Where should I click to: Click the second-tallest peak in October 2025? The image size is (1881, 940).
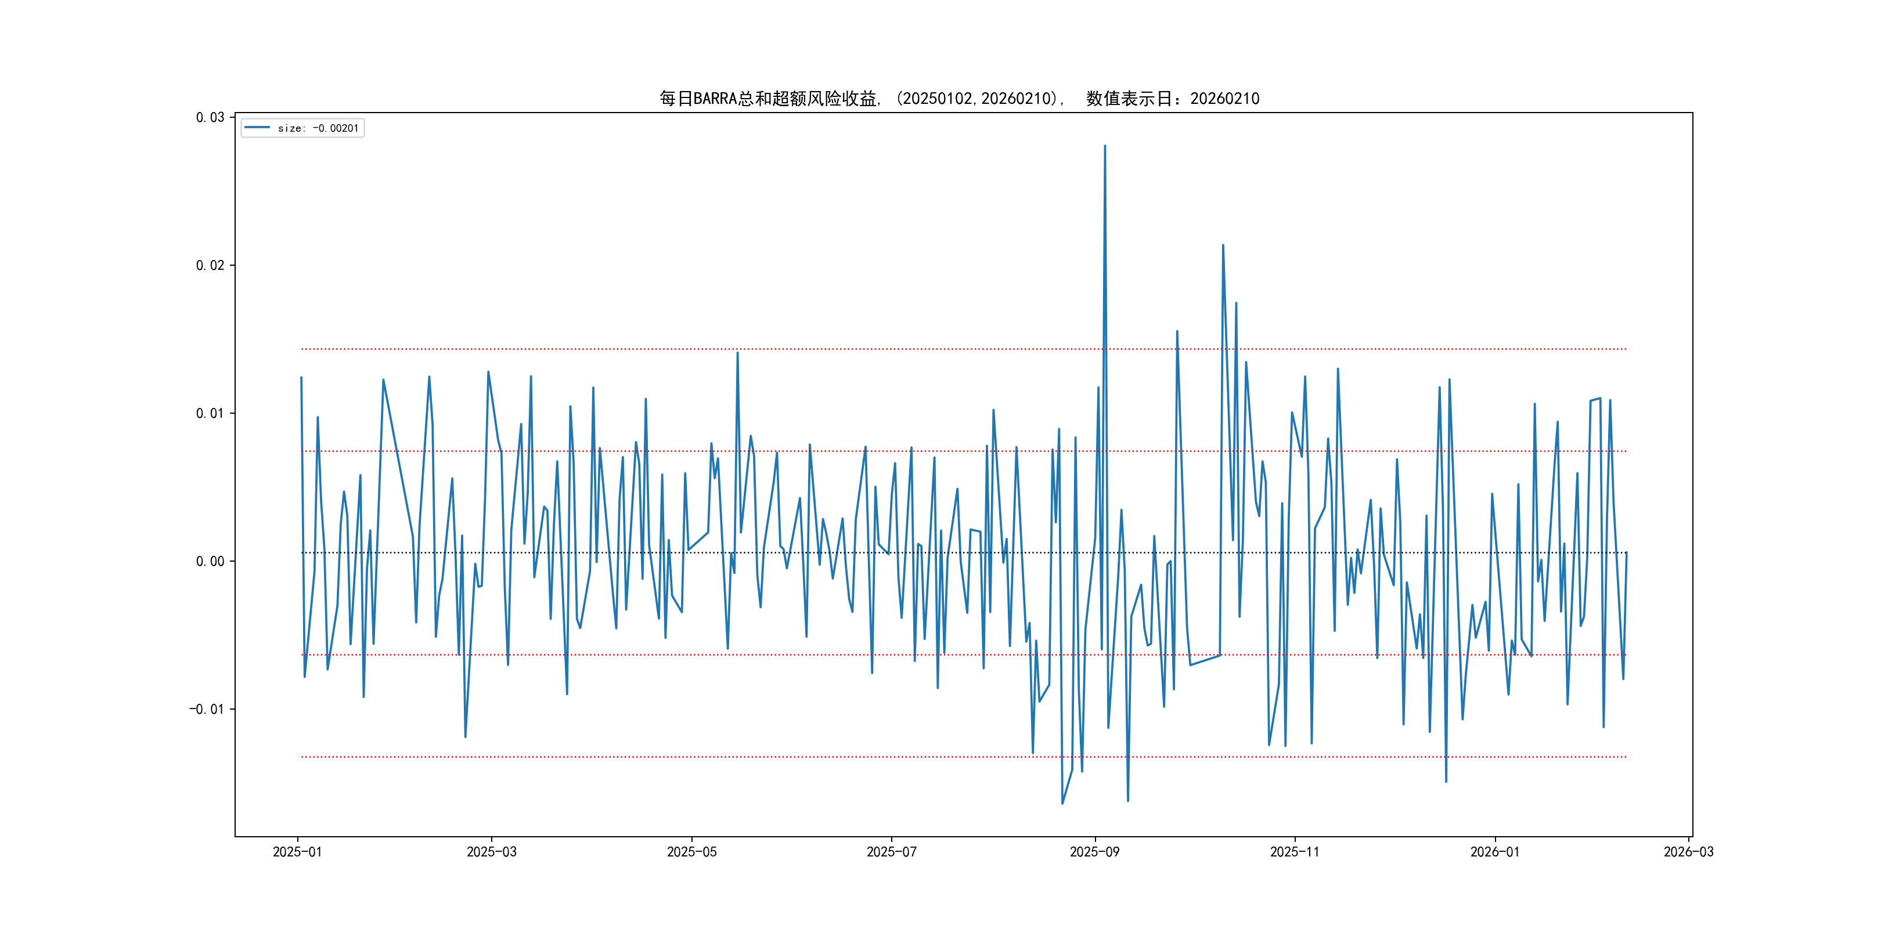point(1223,245)
